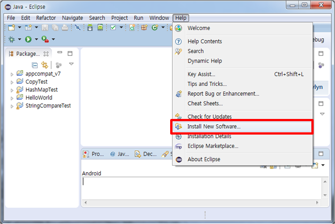The image size is (335, 224).
Task: Click the Debug bug icon
Action: 12,39
